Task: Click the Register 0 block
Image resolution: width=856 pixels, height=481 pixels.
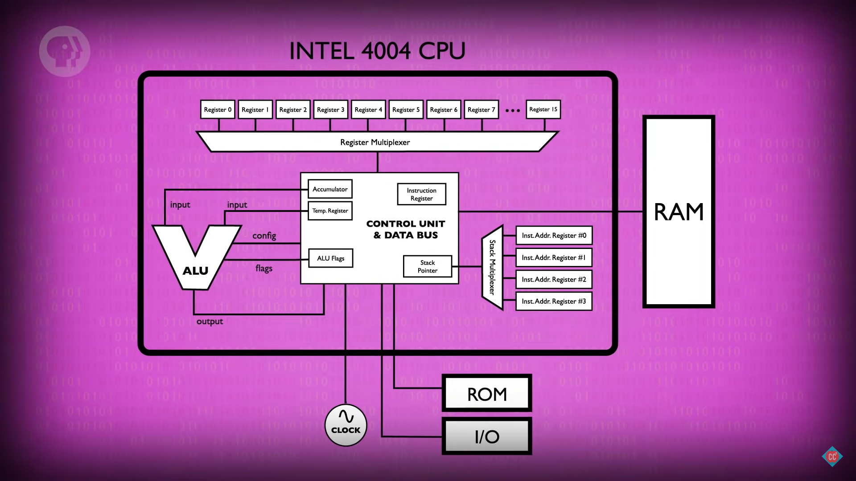Action: coord(217,109)
